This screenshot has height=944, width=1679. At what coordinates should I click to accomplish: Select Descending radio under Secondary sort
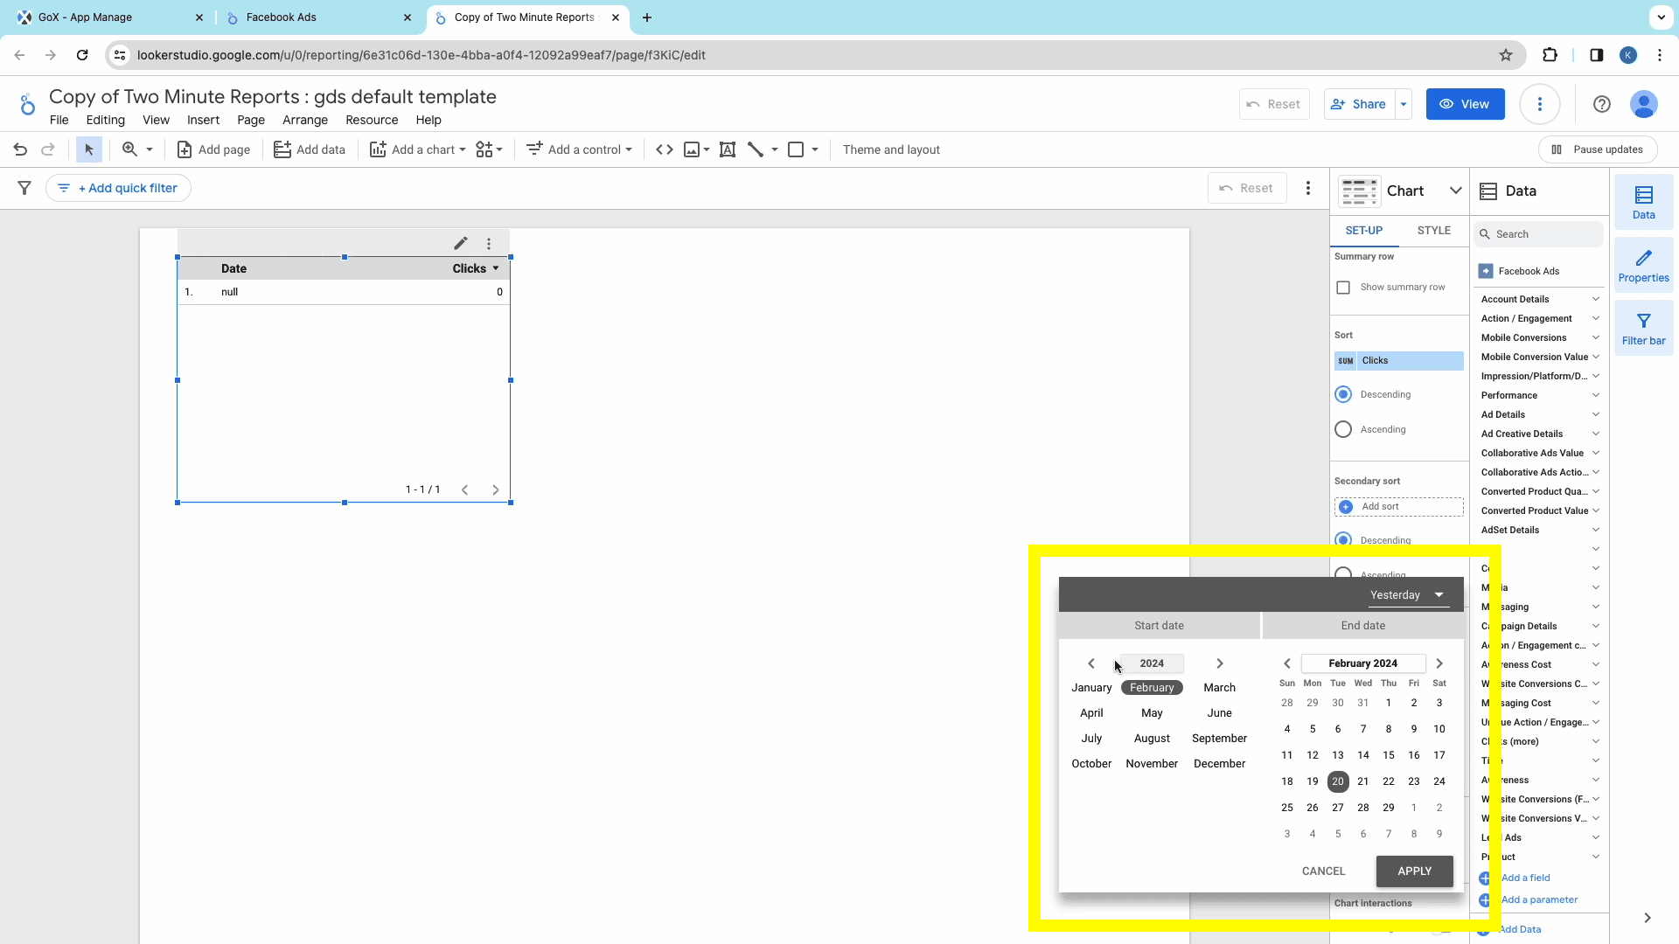click(1343, 540)
